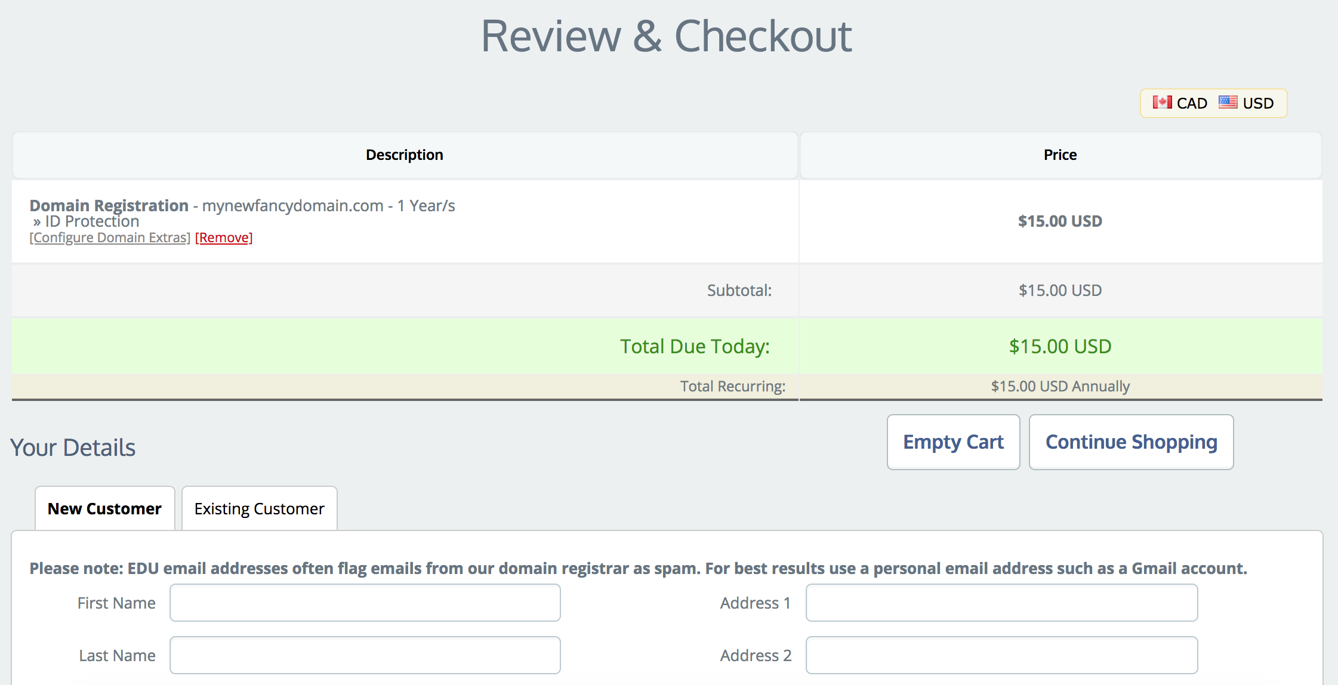Click the 'Subtotal:' label
This screenshot has height=685, width=1338.
739,291
